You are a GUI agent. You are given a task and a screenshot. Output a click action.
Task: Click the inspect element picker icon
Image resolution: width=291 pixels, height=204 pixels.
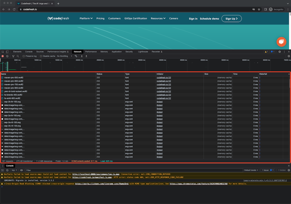point(2,52)
